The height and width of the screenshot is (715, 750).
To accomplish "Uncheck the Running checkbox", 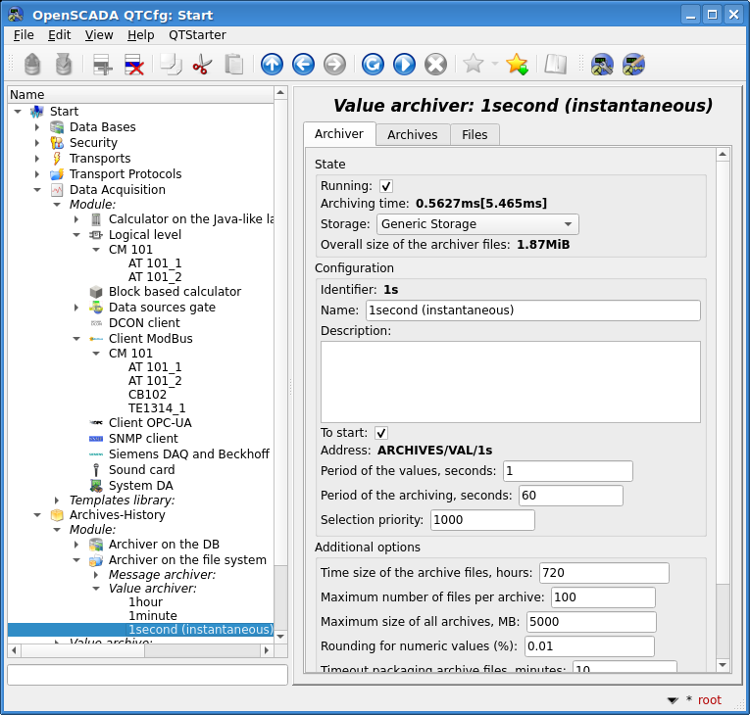I will click(x=386, y=186).
